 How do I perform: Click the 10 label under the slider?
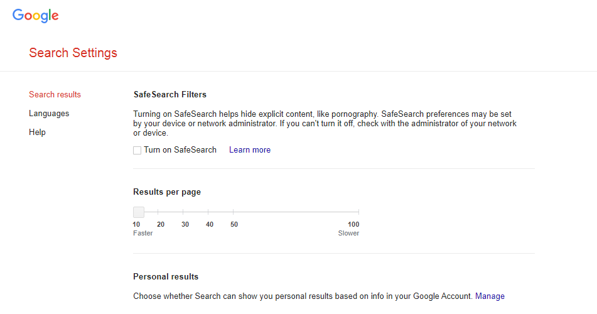point(136,224)
